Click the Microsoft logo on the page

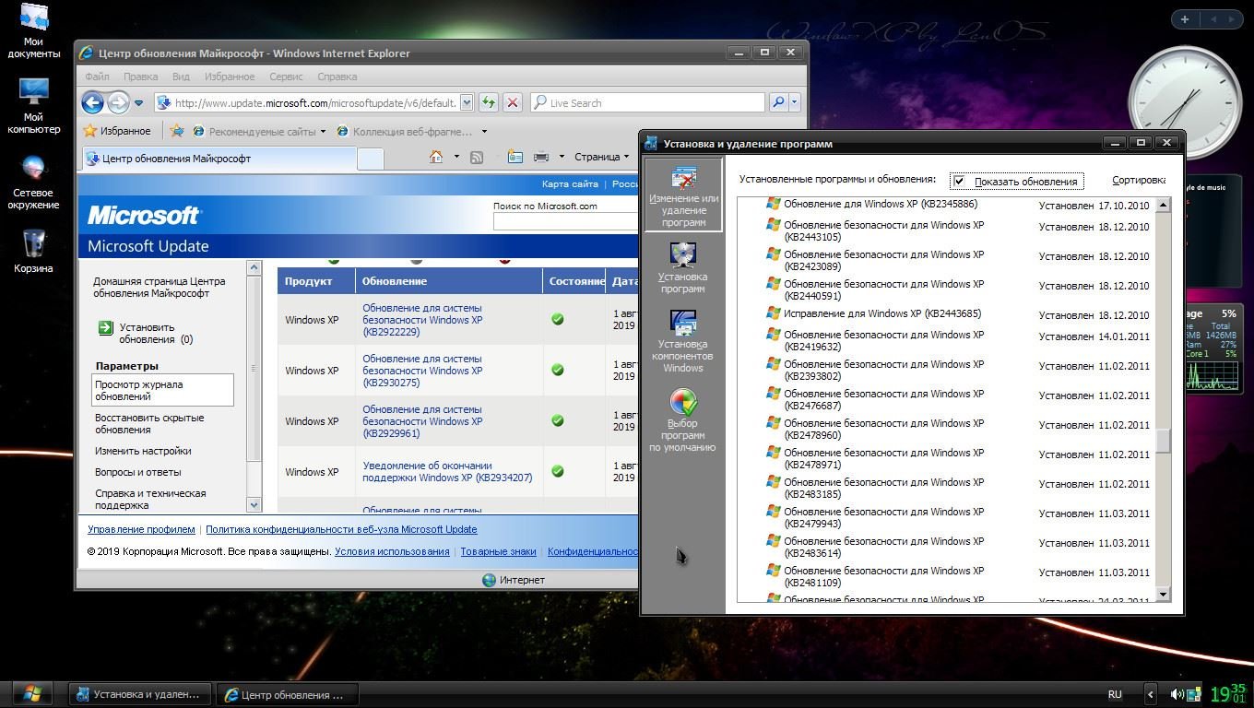coord(143,216)
